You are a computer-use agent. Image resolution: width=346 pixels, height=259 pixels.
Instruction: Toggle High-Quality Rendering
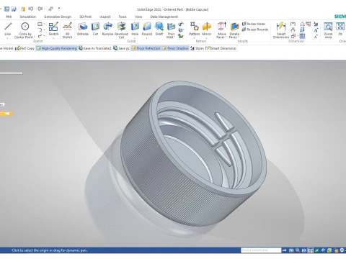coord(57,48)
